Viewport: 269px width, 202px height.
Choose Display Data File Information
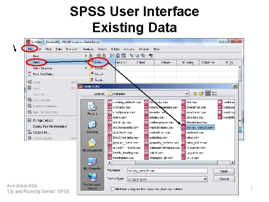(x=50, y=126)
